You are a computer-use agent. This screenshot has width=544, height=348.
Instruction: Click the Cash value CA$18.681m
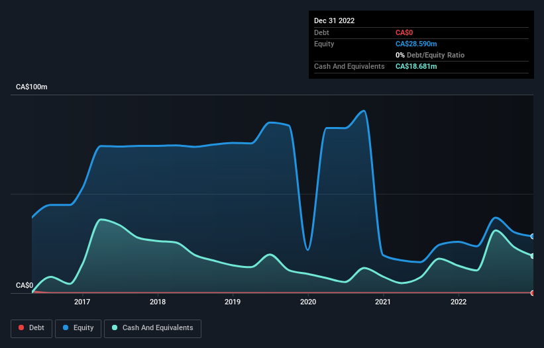click(x=416, y=66)
